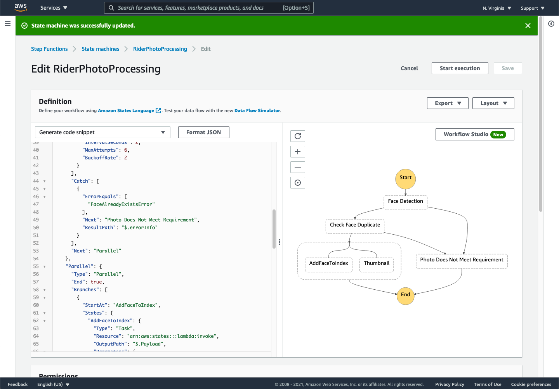Open Terms of Use footer link
This screenshot has width=559, height=389.
[x=488, y=384]
